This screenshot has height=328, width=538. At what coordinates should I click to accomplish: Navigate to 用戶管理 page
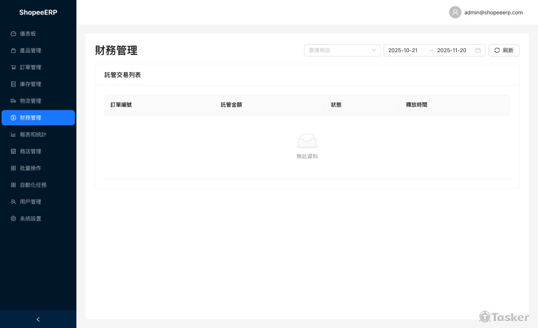pyautogui.click(x=31, y=202)
